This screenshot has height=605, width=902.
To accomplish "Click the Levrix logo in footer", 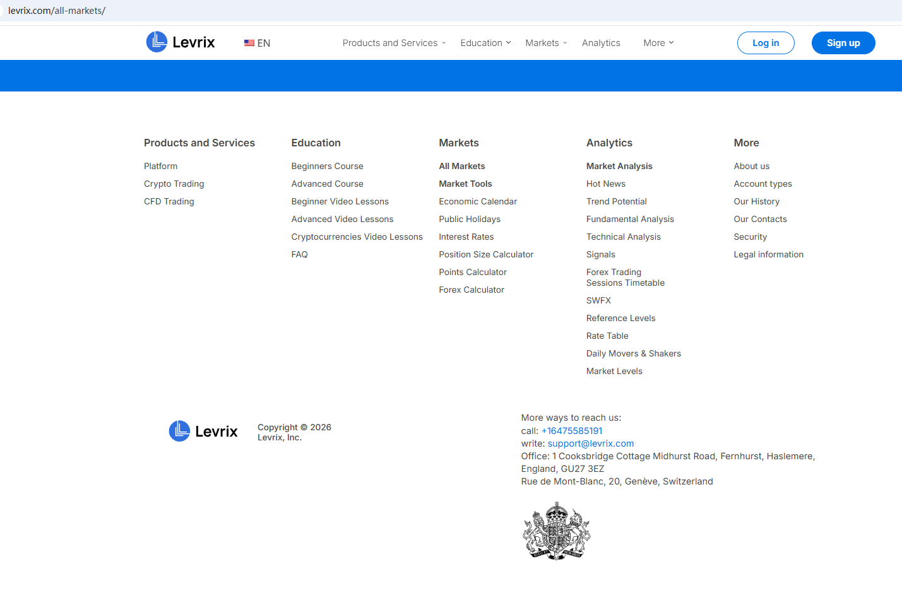I will click(x=203, y=432).
